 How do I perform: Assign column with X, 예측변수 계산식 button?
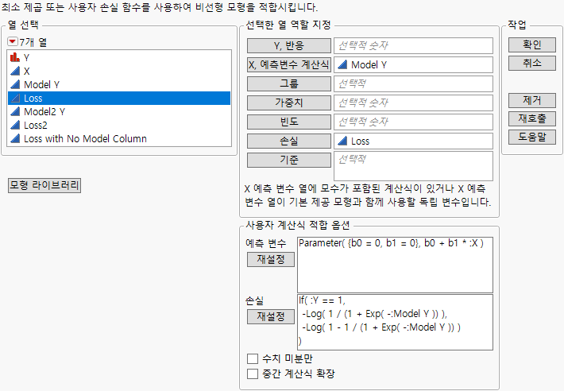tap(288, 65)
